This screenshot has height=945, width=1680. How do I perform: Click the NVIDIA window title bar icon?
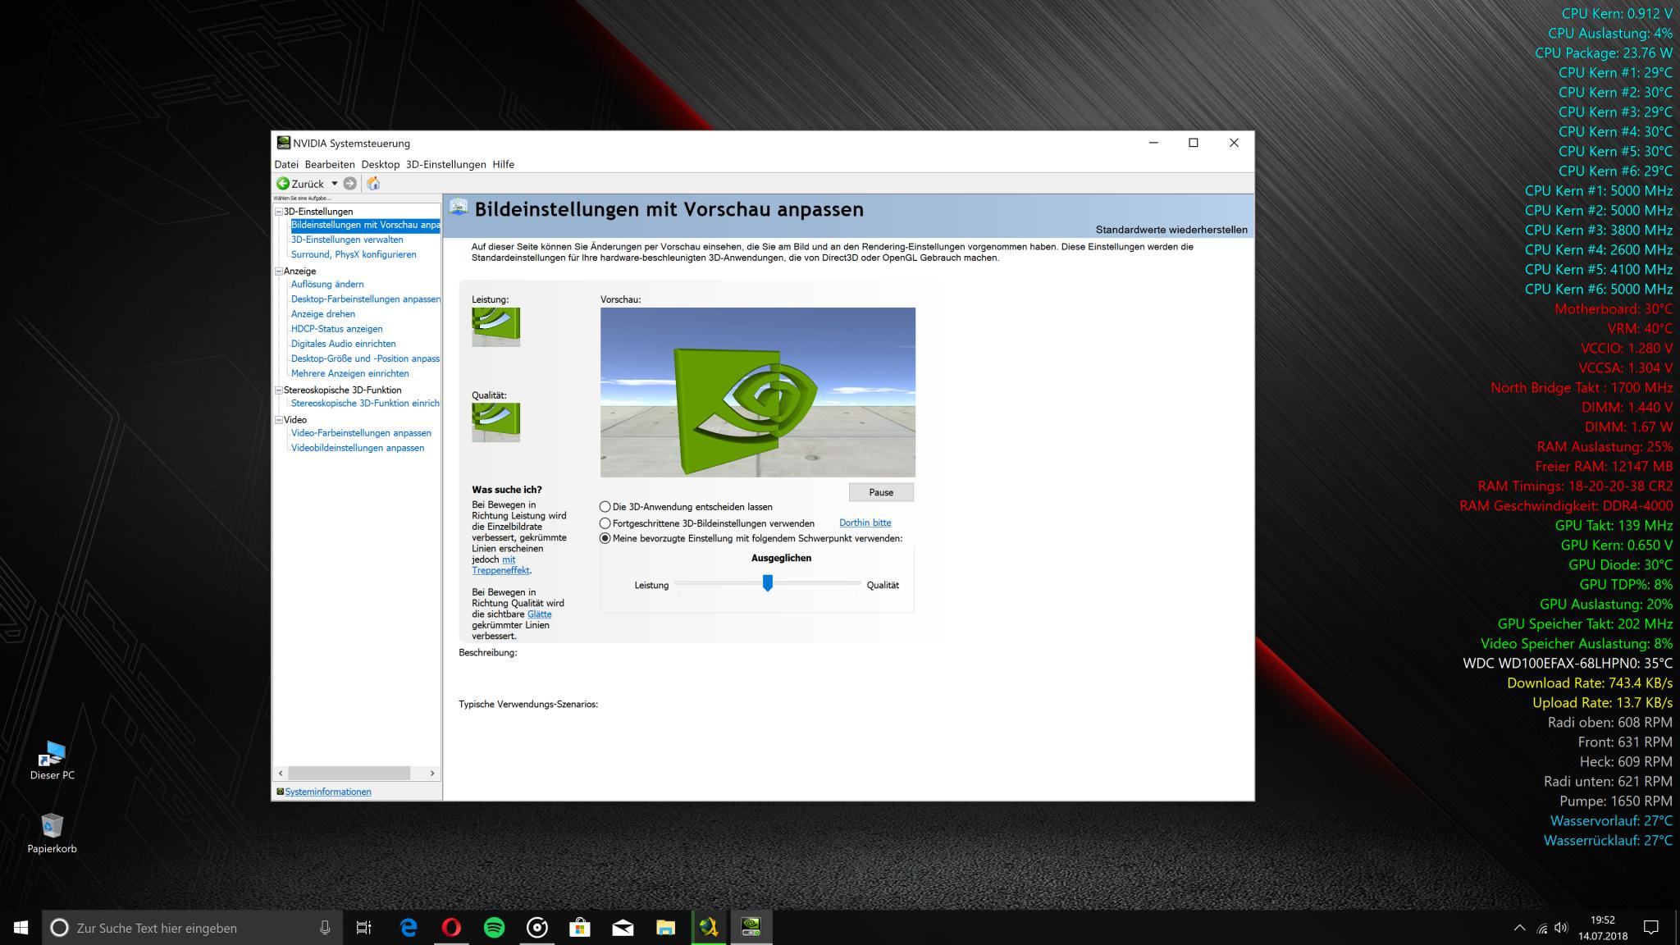tap(283, 143)
